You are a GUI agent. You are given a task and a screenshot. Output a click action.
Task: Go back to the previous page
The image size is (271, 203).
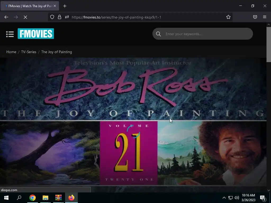pos(6,17)
